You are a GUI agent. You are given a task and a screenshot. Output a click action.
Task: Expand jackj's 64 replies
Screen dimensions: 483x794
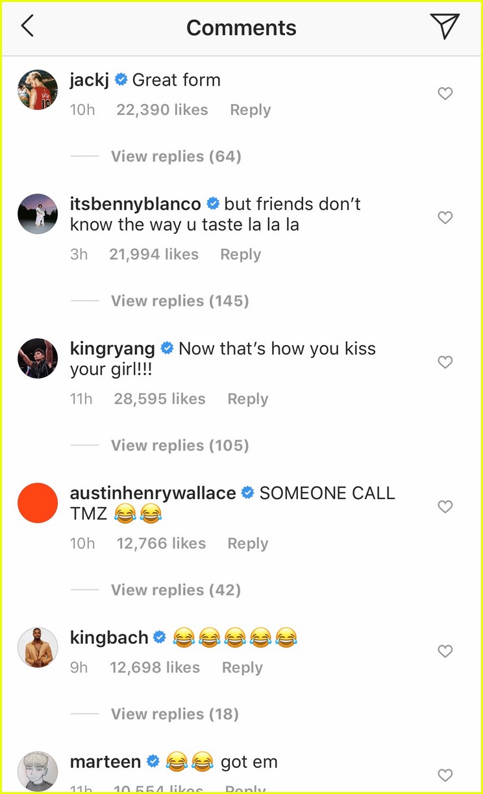coord(176,157)
